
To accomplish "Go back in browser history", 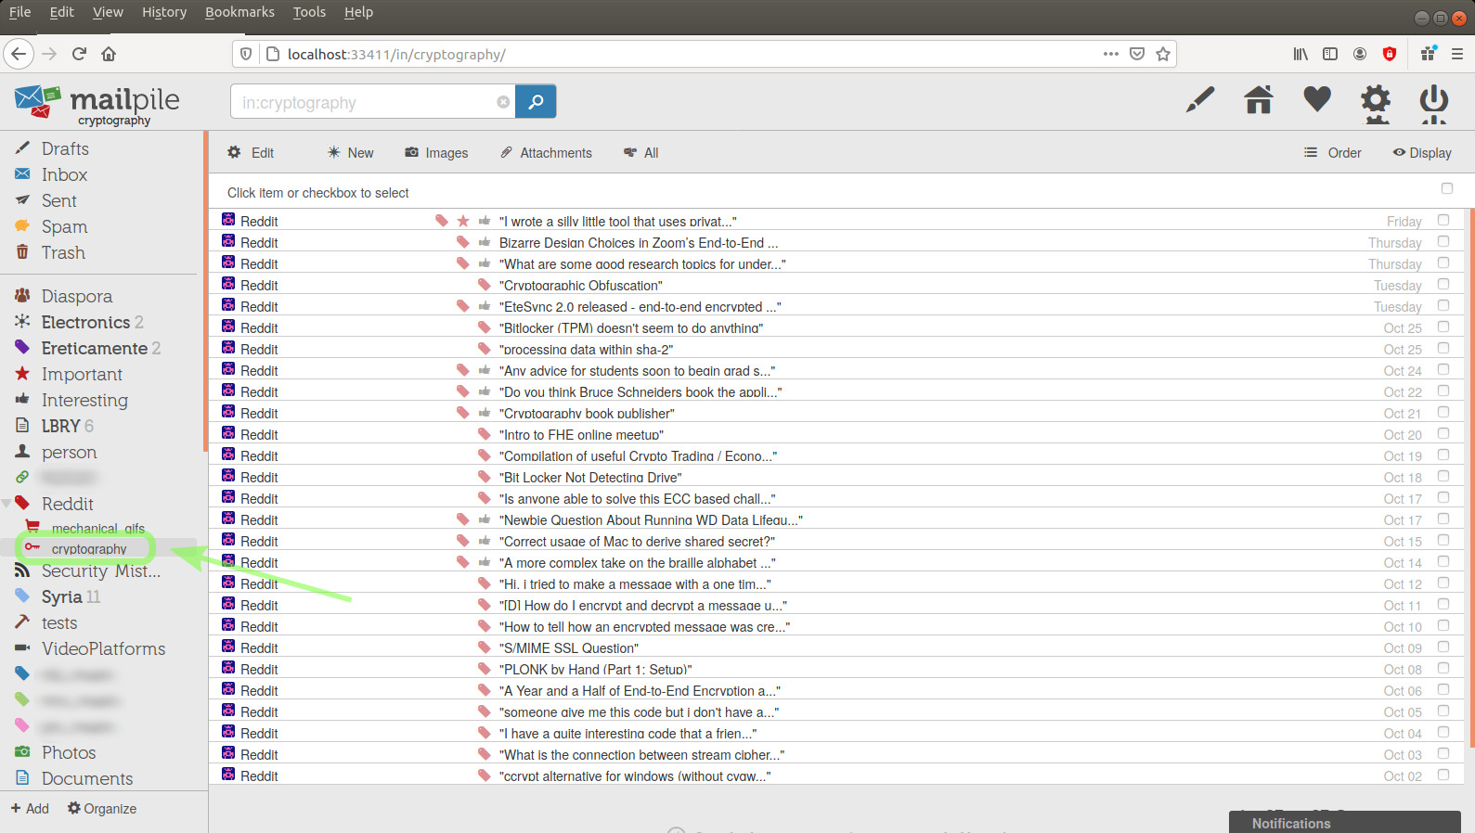I will (x=19, y=54).
